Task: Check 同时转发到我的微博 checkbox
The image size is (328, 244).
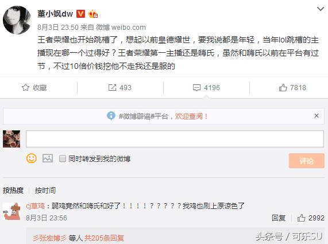Action: pos(63,158)
